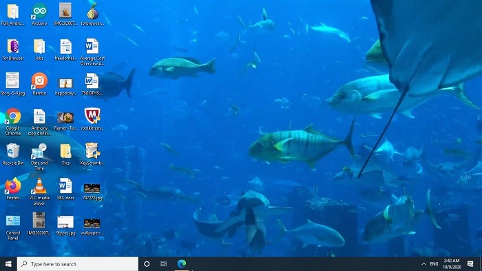The image size is (482, 271).
Task: Select the Story-5-9.jpg image file
Action: (x=12, y=81)
